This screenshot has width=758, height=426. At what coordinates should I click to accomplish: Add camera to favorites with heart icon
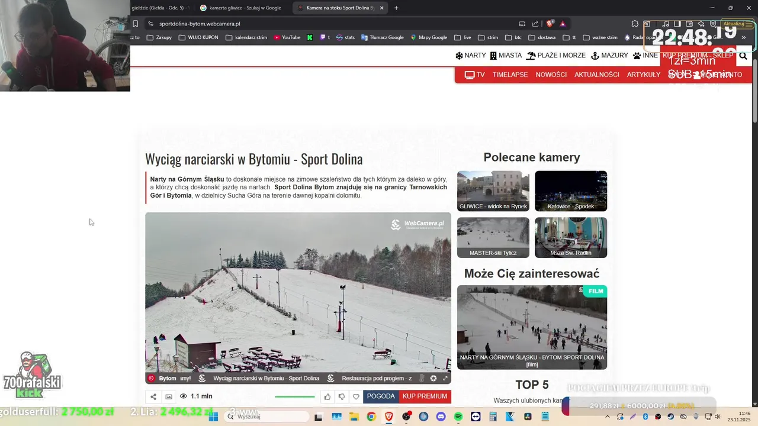[356, 397]
